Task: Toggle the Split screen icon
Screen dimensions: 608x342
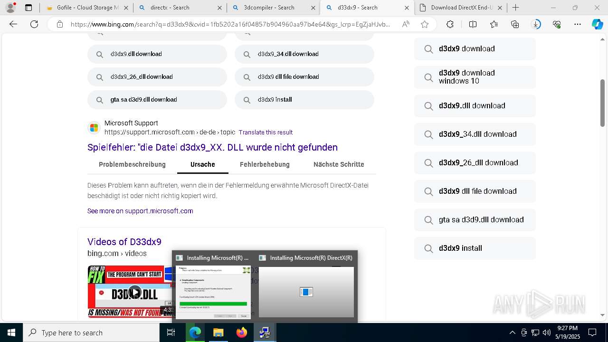Action: point(473,24)
